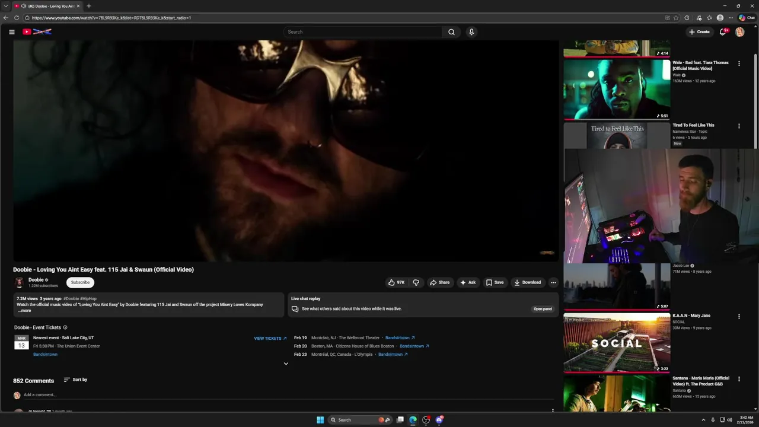The image size is (759, 427).
Task: Subscribe to the Doobie channel
Action: (x=80, y=282)
